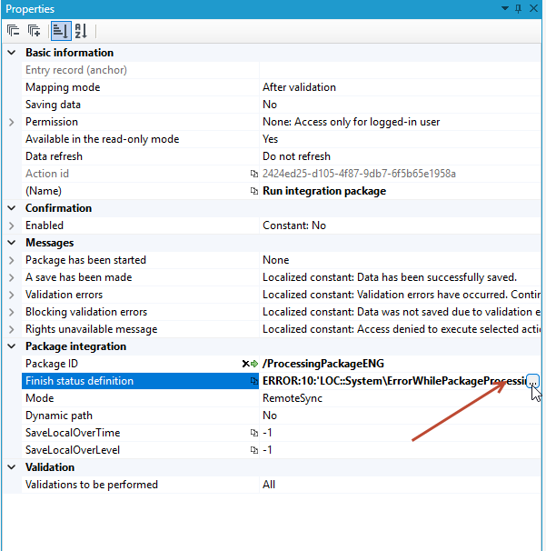Click the copy icon beside Finish status definition

pyautogui.click(x=253, y=381)
